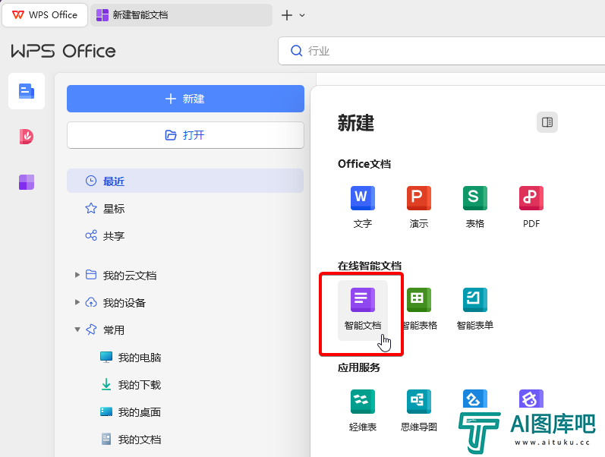Open the new tab dropdown arrow
Image resolution: width=605 pixels, height=457 pixels.
point(302,15)
